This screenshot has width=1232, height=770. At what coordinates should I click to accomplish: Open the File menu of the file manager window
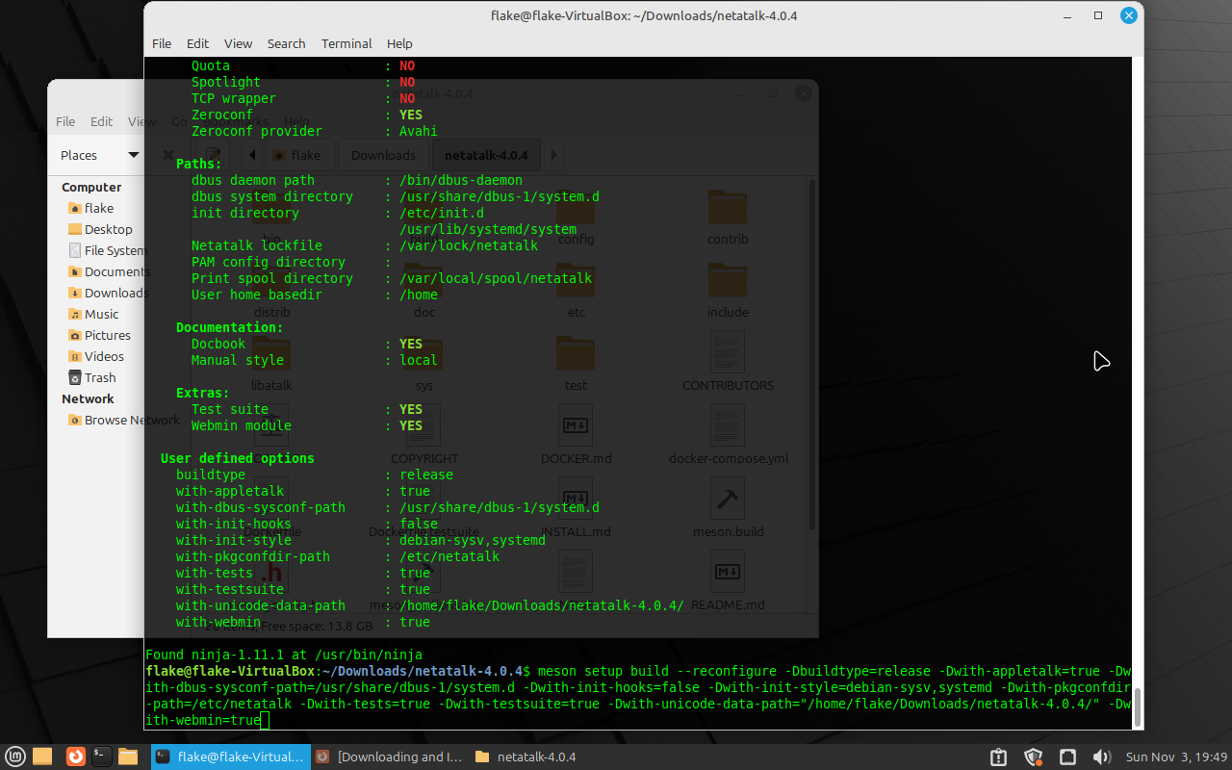(x=65, y=121)
